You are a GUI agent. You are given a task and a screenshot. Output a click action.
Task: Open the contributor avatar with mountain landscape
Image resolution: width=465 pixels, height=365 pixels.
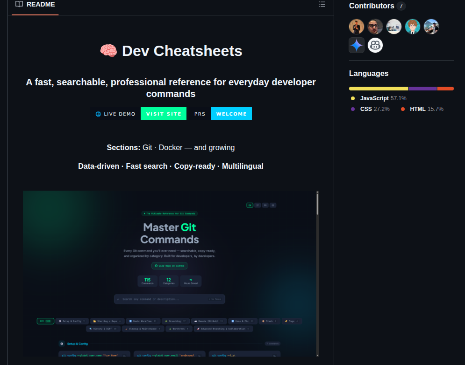point(431,27)
